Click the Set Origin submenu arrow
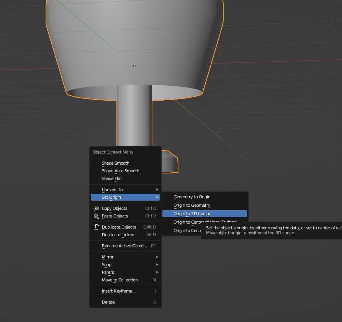Viewport: 342px width, 322px height. pyautogui.click(x=157, y=197)
